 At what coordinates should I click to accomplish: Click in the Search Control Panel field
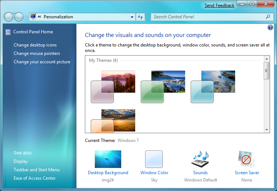click(x=208, y=17)
